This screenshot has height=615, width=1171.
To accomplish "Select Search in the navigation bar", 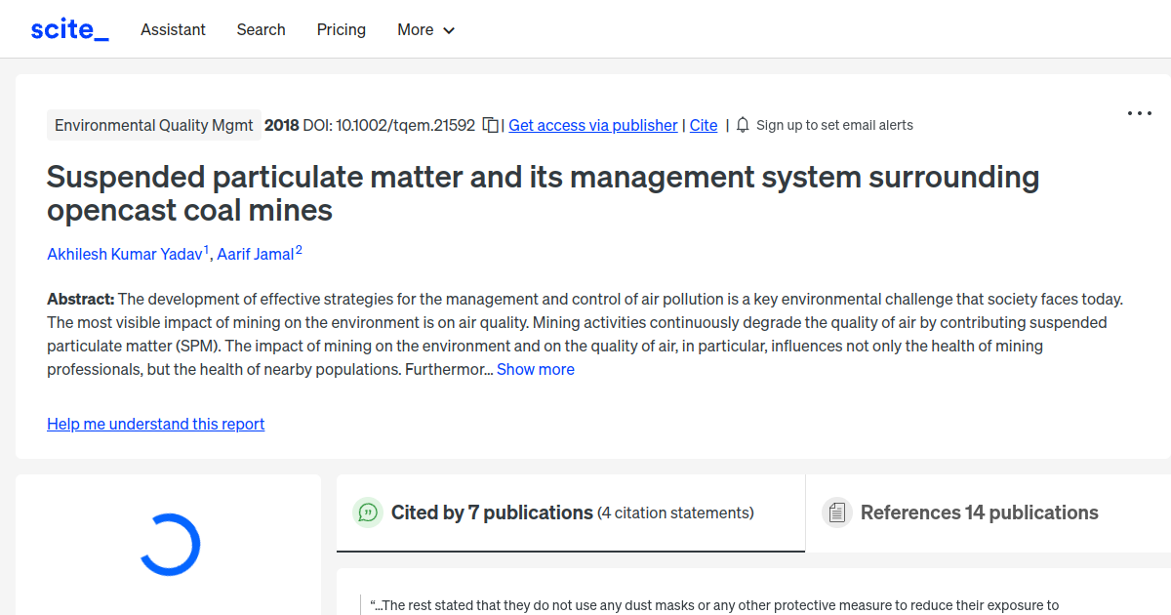I will (x=261, y=29).
